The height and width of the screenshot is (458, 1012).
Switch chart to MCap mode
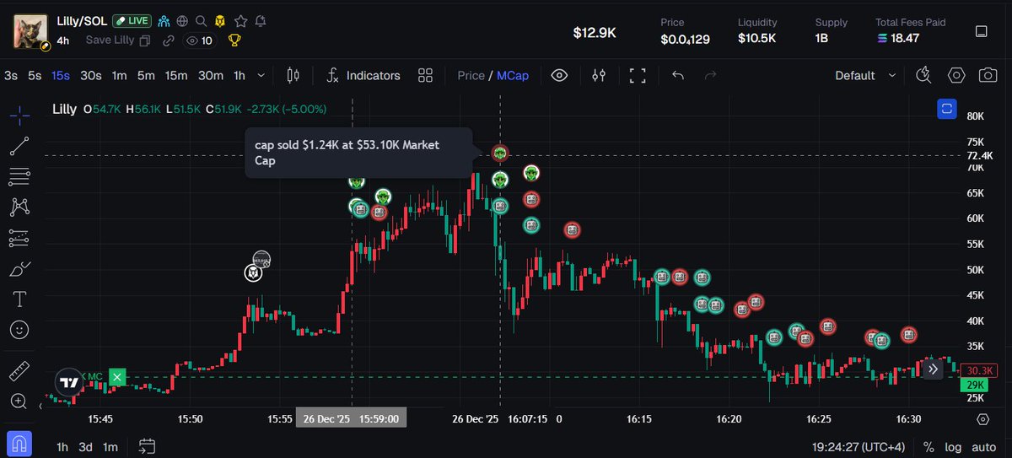click(513, 75)
